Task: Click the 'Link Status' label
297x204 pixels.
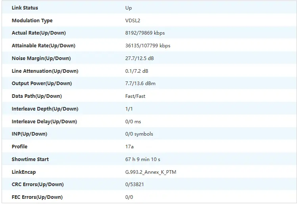Action: tap(25, 8)
